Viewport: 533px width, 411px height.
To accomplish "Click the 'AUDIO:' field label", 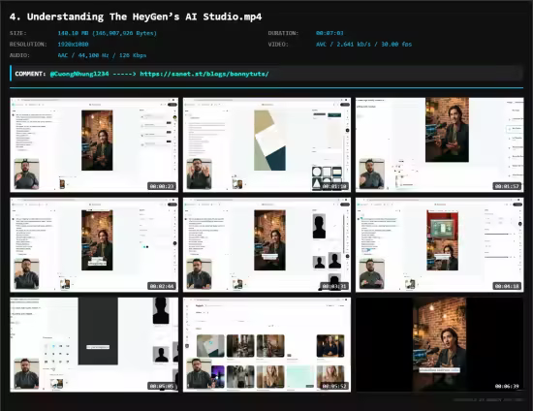I will (x=19, y=55).
